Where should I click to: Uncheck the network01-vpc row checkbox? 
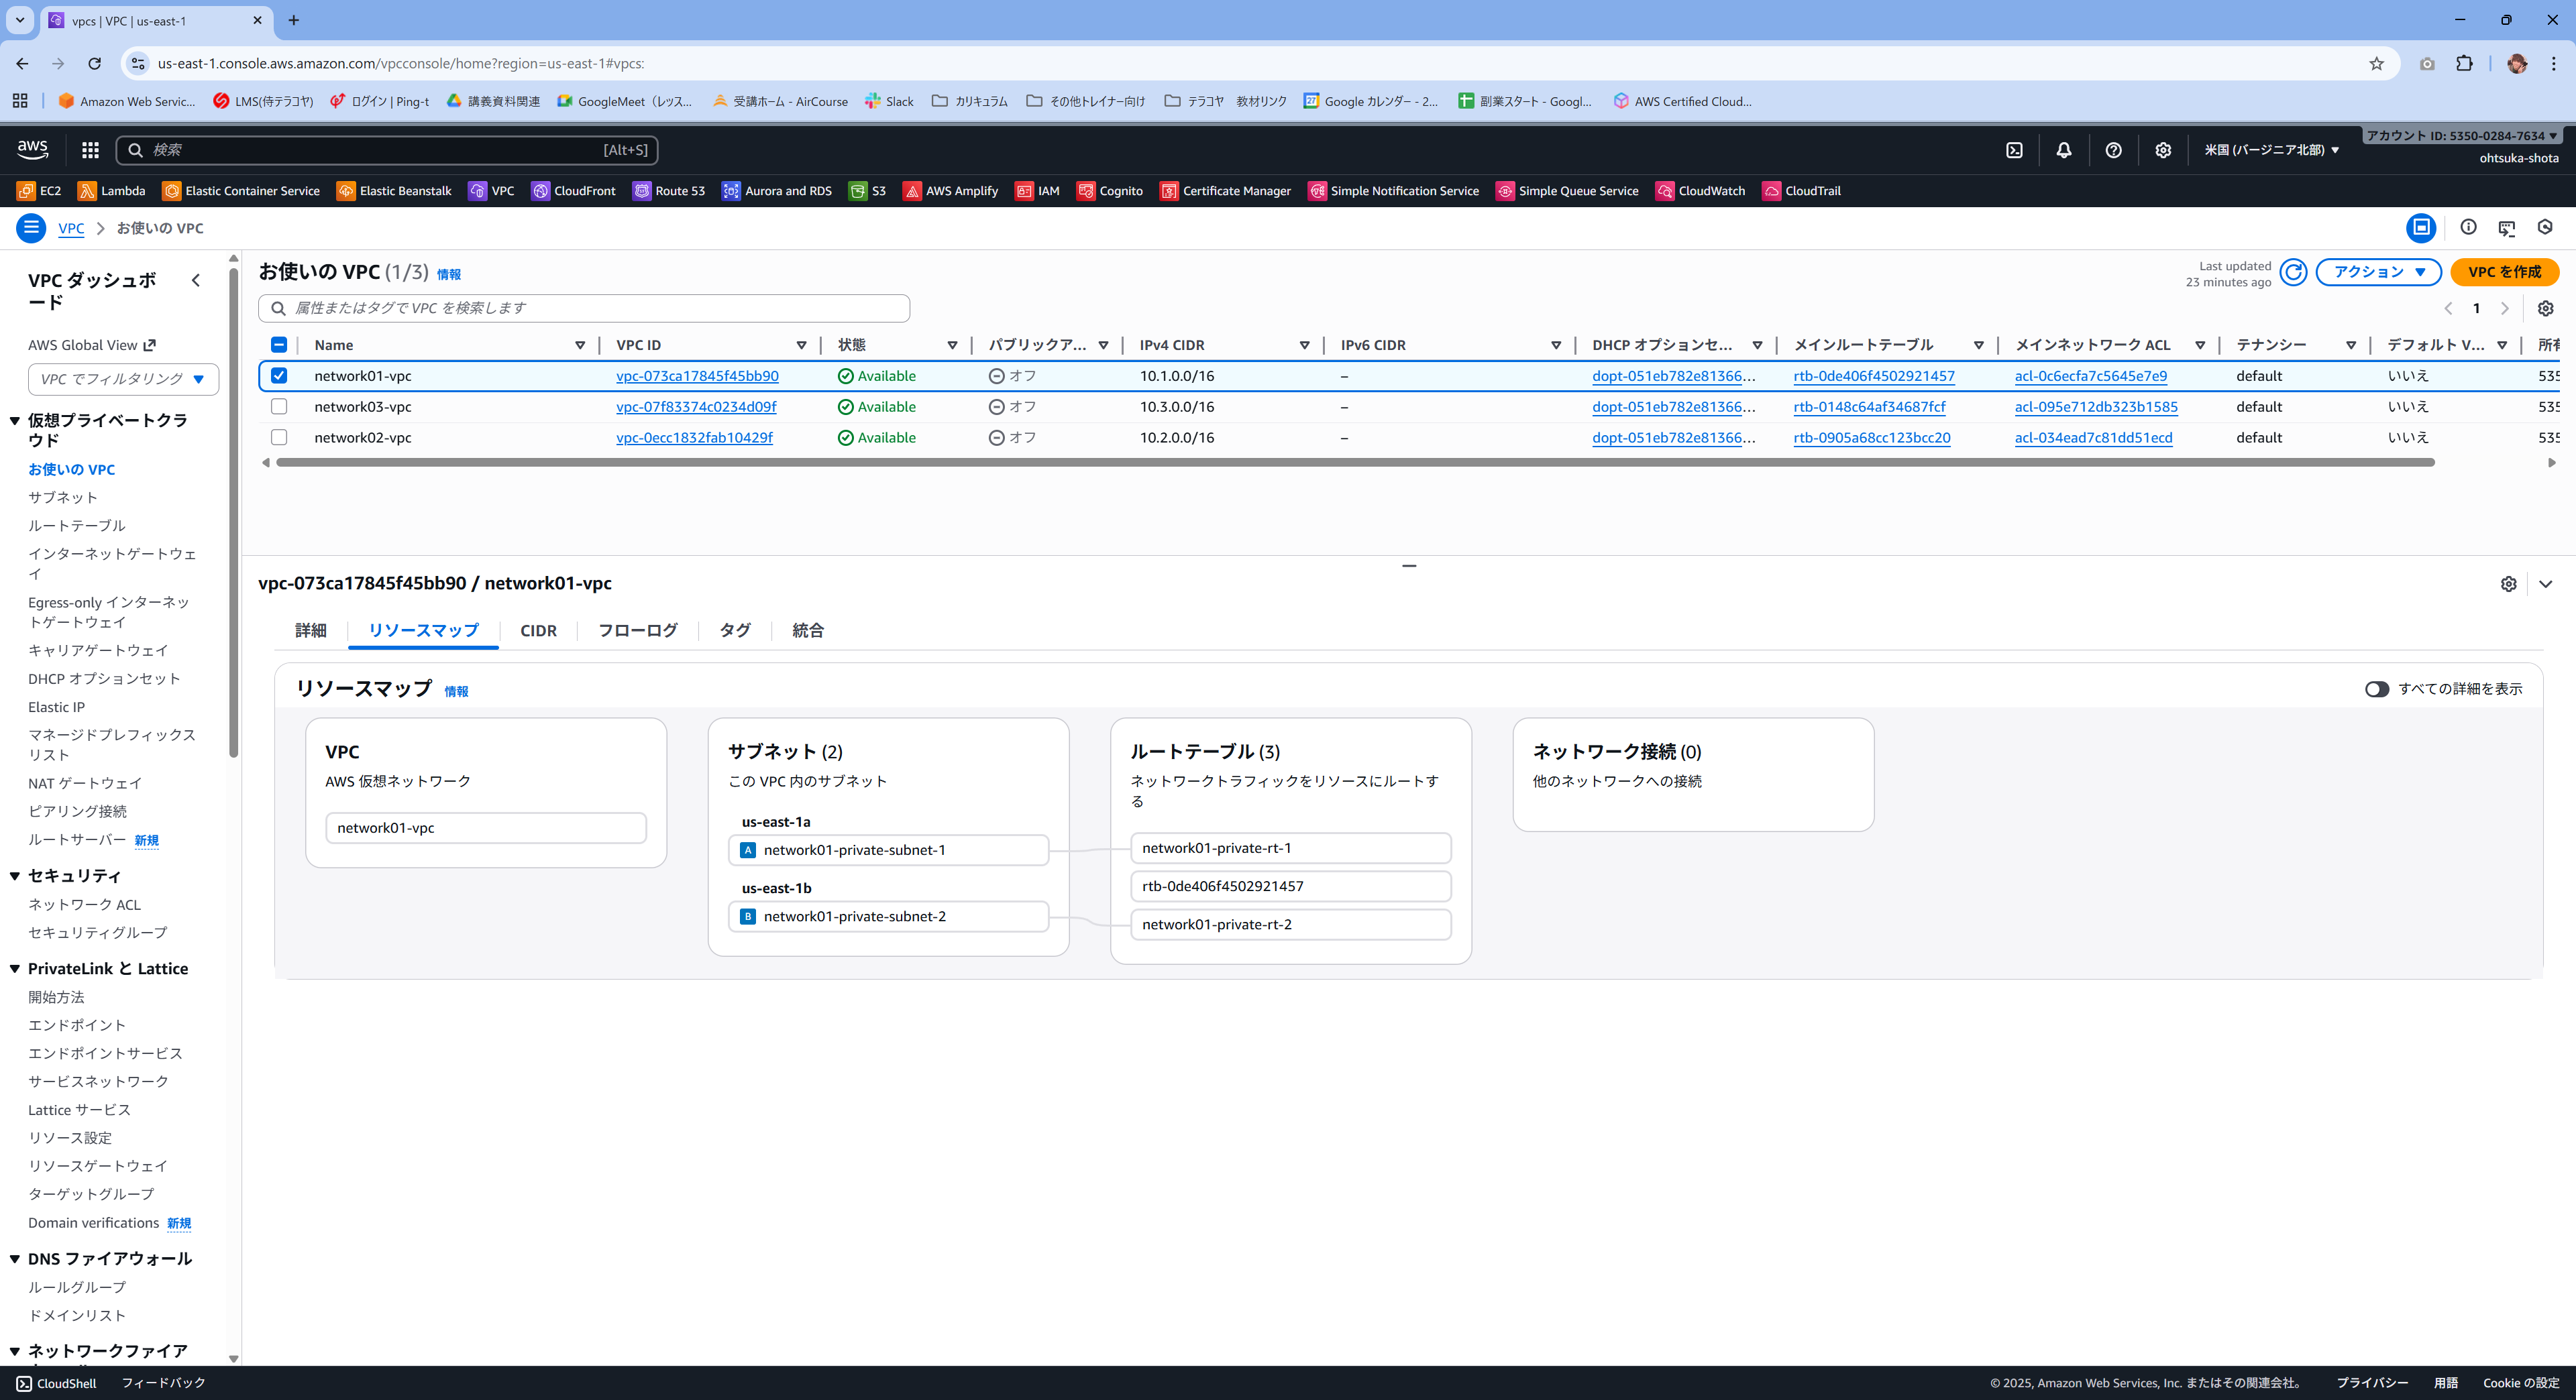tap(279, 375)
